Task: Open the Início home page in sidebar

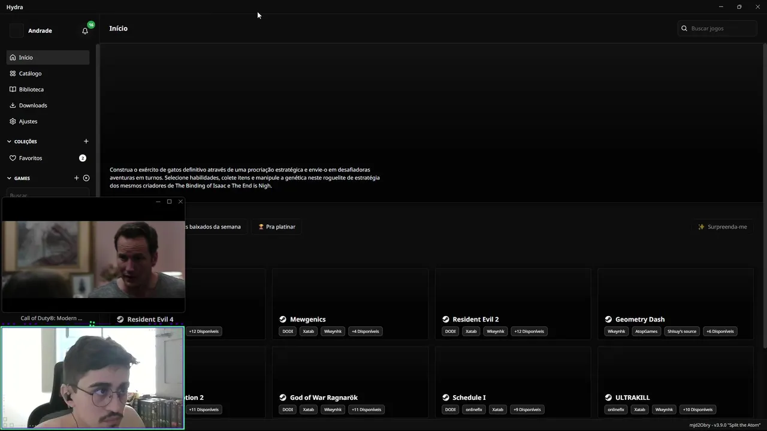Action: click(48, 57)
